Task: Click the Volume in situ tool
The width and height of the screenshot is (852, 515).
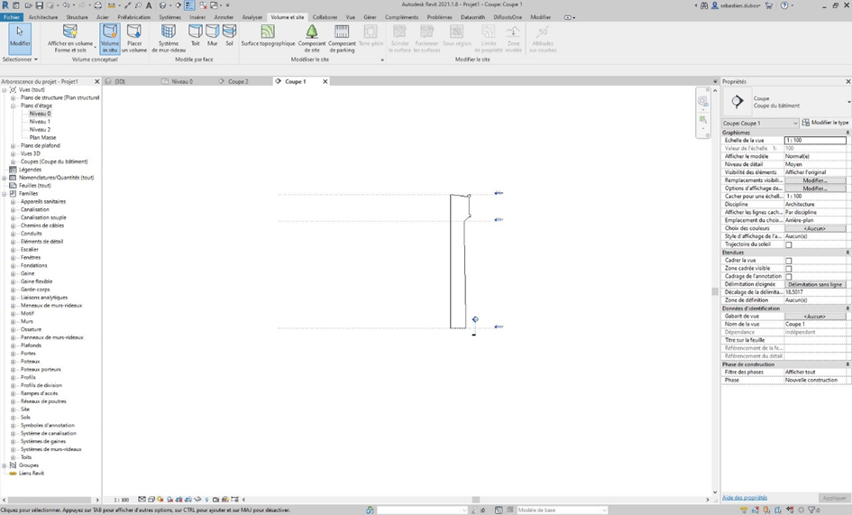Action: [110, 36]
